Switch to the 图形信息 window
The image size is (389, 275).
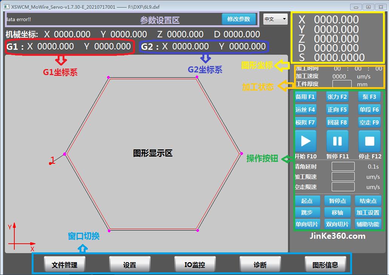[325, 264]
